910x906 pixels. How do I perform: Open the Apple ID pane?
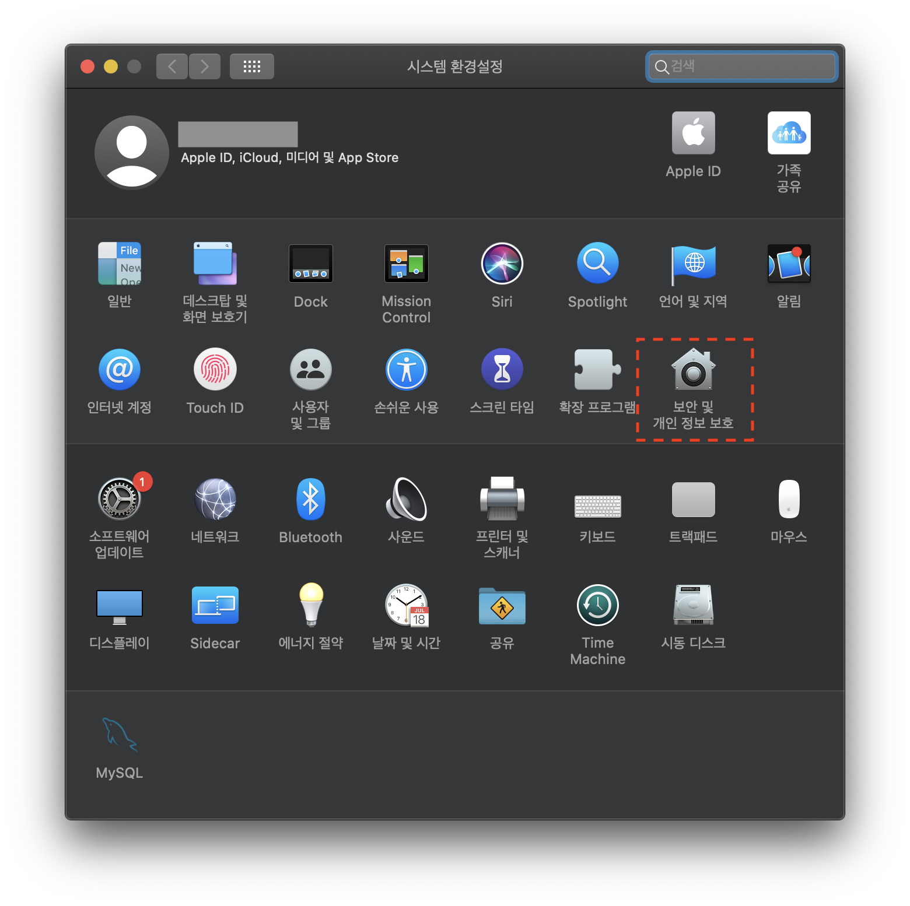click(694, 133)
